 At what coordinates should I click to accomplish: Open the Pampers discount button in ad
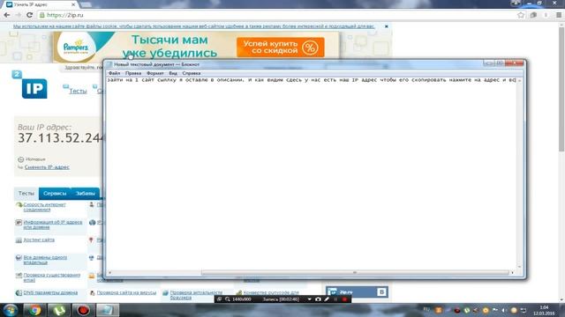tap(281, 47)
